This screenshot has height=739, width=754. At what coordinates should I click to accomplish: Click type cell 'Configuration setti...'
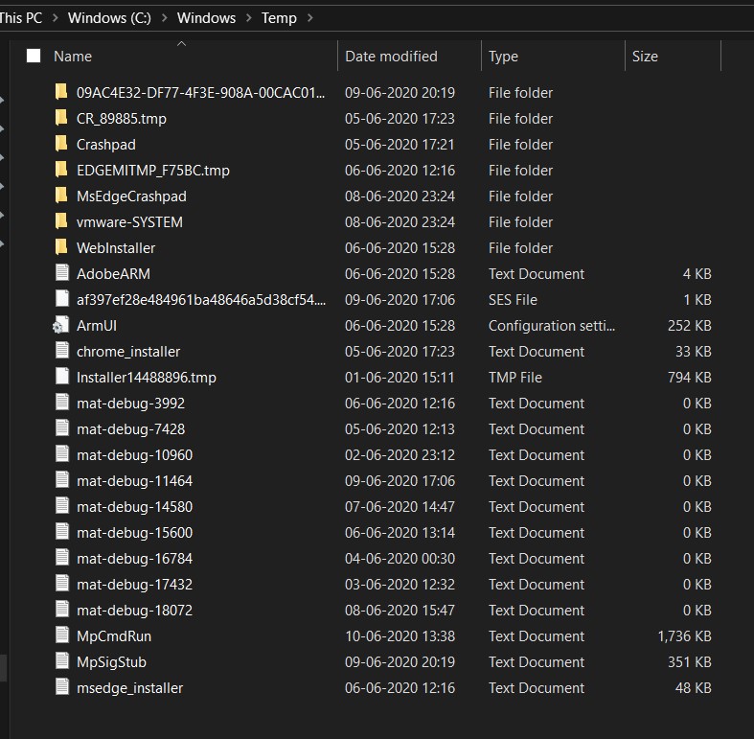coord(552,326)
